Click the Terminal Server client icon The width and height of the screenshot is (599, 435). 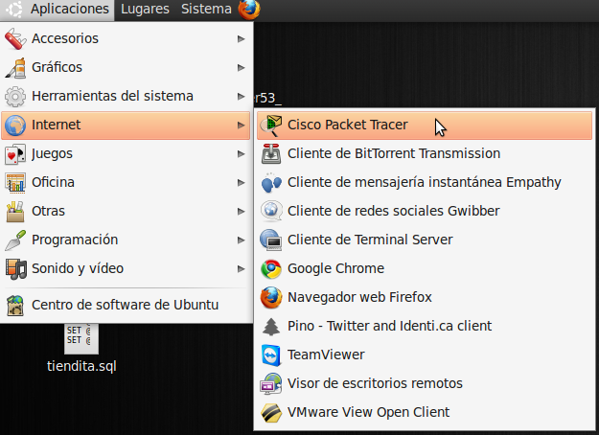[271, 240]
